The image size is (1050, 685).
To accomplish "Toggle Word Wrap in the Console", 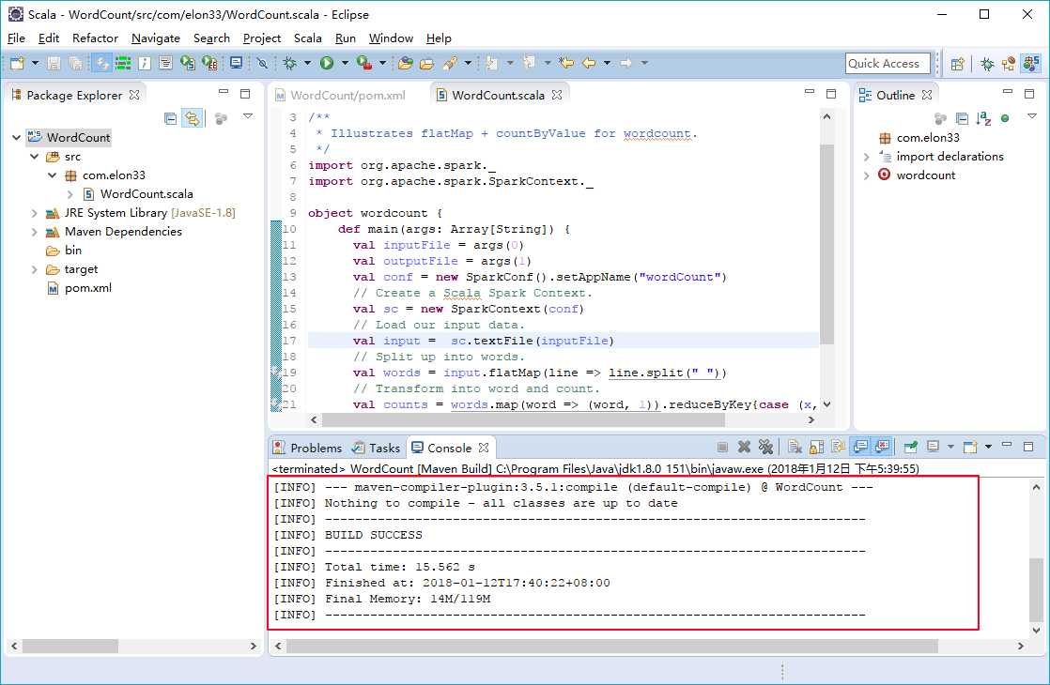I will click(839, 446).
